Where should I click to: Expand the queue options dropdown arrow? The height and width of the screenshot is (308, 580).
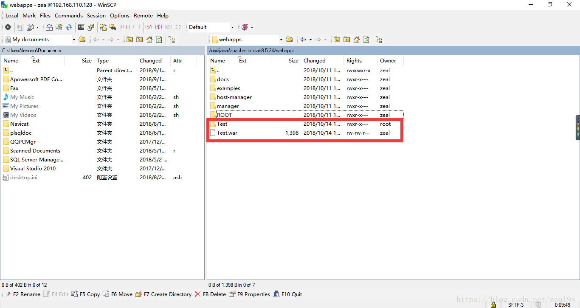click(x=37, y=27)
